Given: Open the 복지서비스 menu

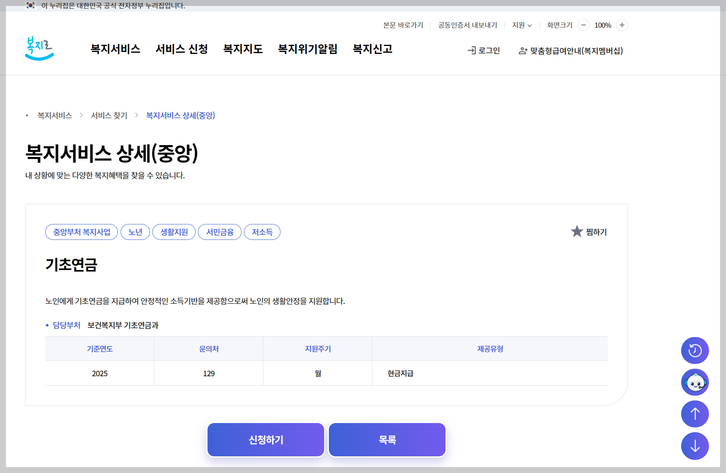Looking at the screenshot, I should tap(115, 49).
